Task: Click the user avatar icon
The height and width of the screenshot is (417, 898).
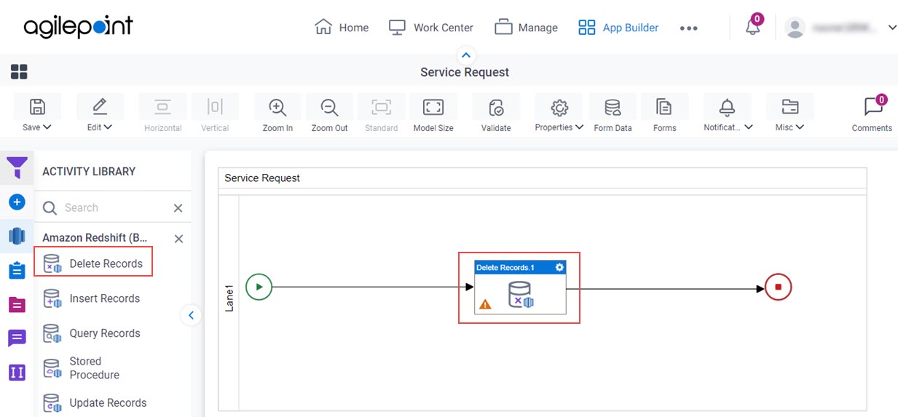Action: 795,28
